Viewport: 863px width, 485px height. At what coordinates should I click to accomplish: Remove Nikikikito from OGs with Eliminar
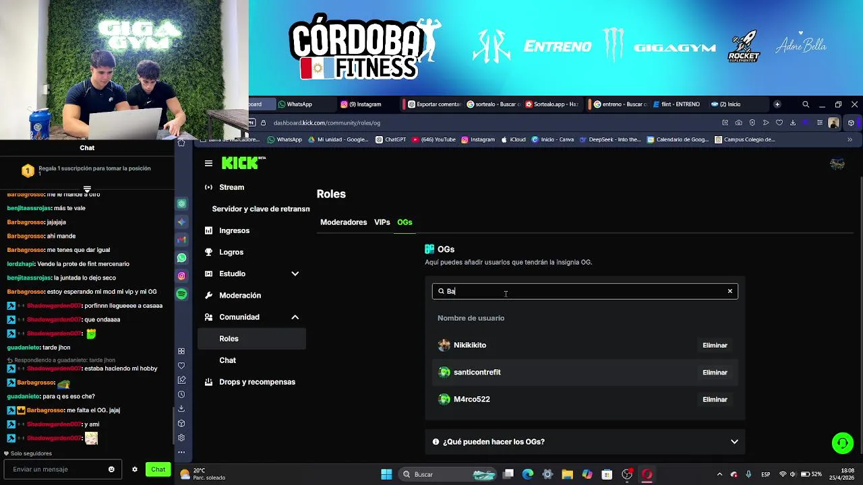[715, 346]
